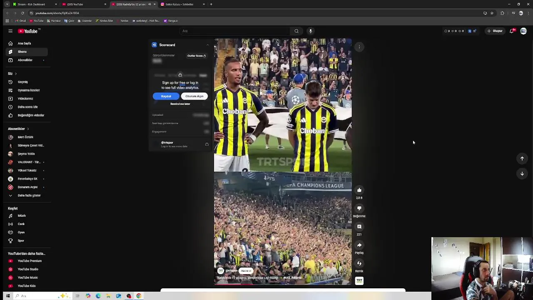Reload the page
Viewport: 533px width, 300px height.
(x=22, y=13)
